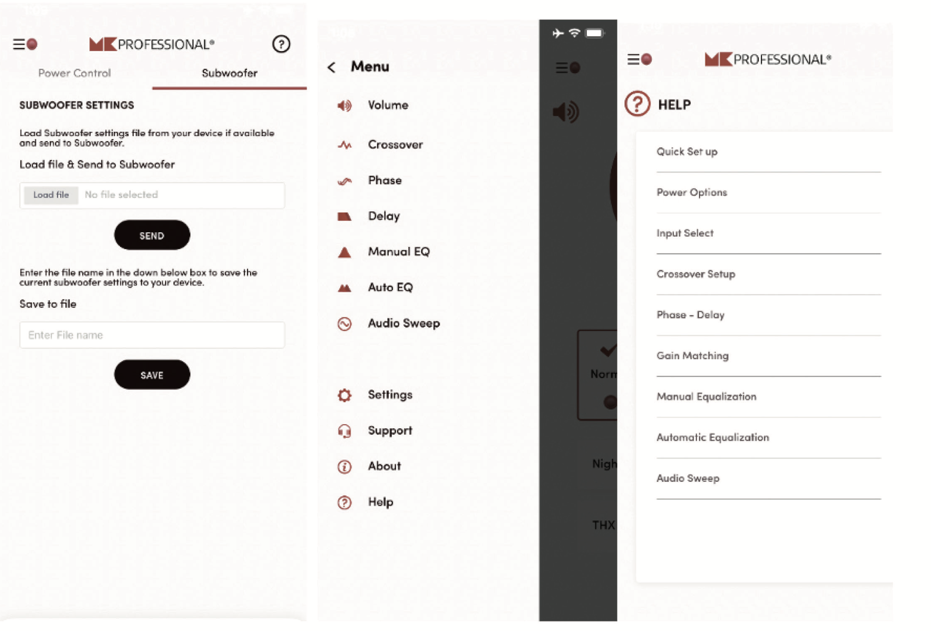Select the Auto EQ mountain icon
Viewport: 931px width, 631px height.
click(x=345, y=287)
